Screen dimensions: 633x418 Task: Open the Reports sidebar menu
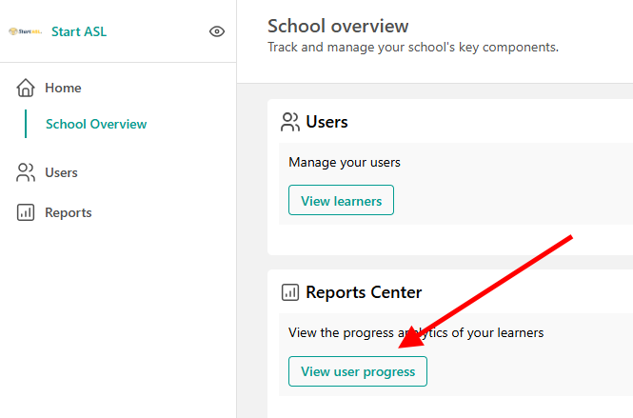tap(69, 212)
